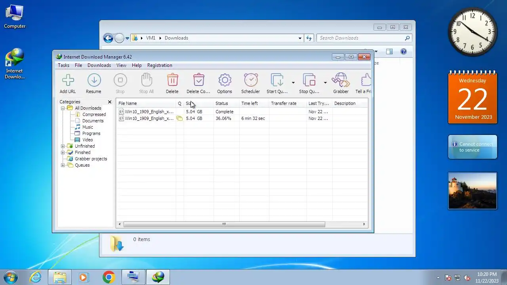Open the File menu in IDM

point(78,65)
